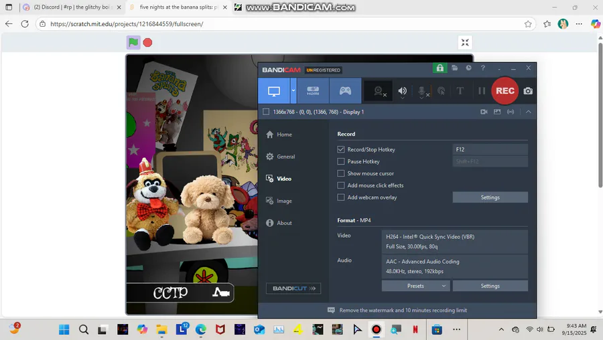Screen dimensions: 603x340
Task: Uncheck Record/Stop Hotkey checkbox
Action: point(341,149)
